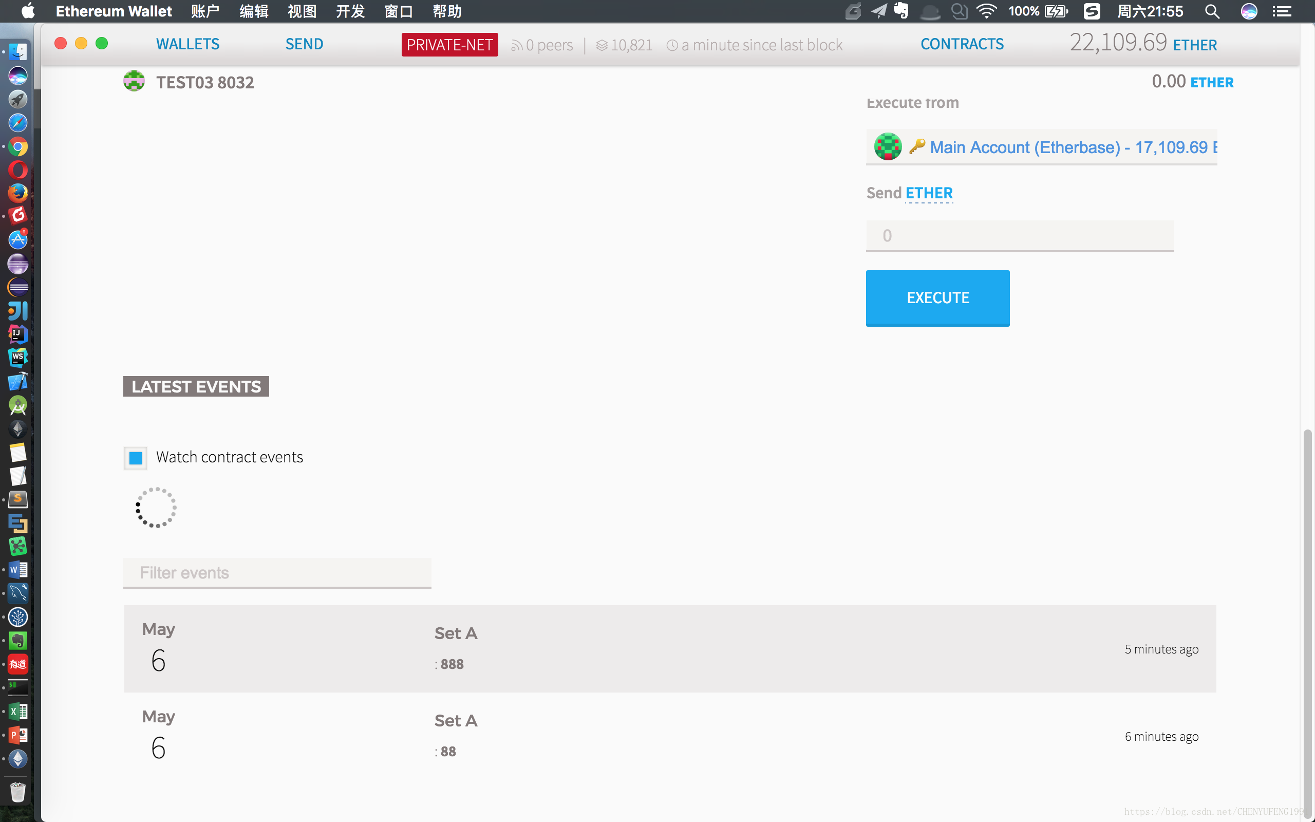
Task: Click the Execute from account dropdown
Action: pos(1041,147)
